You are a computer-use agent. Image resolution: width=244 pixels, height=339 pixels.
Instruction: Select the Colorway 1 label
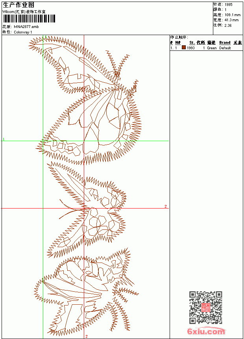click(x=23, y=32)
